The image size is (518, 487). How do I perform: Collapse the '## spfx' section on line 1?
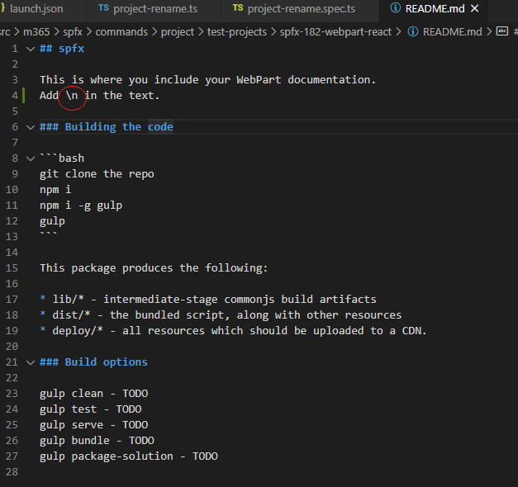[31, 49]
